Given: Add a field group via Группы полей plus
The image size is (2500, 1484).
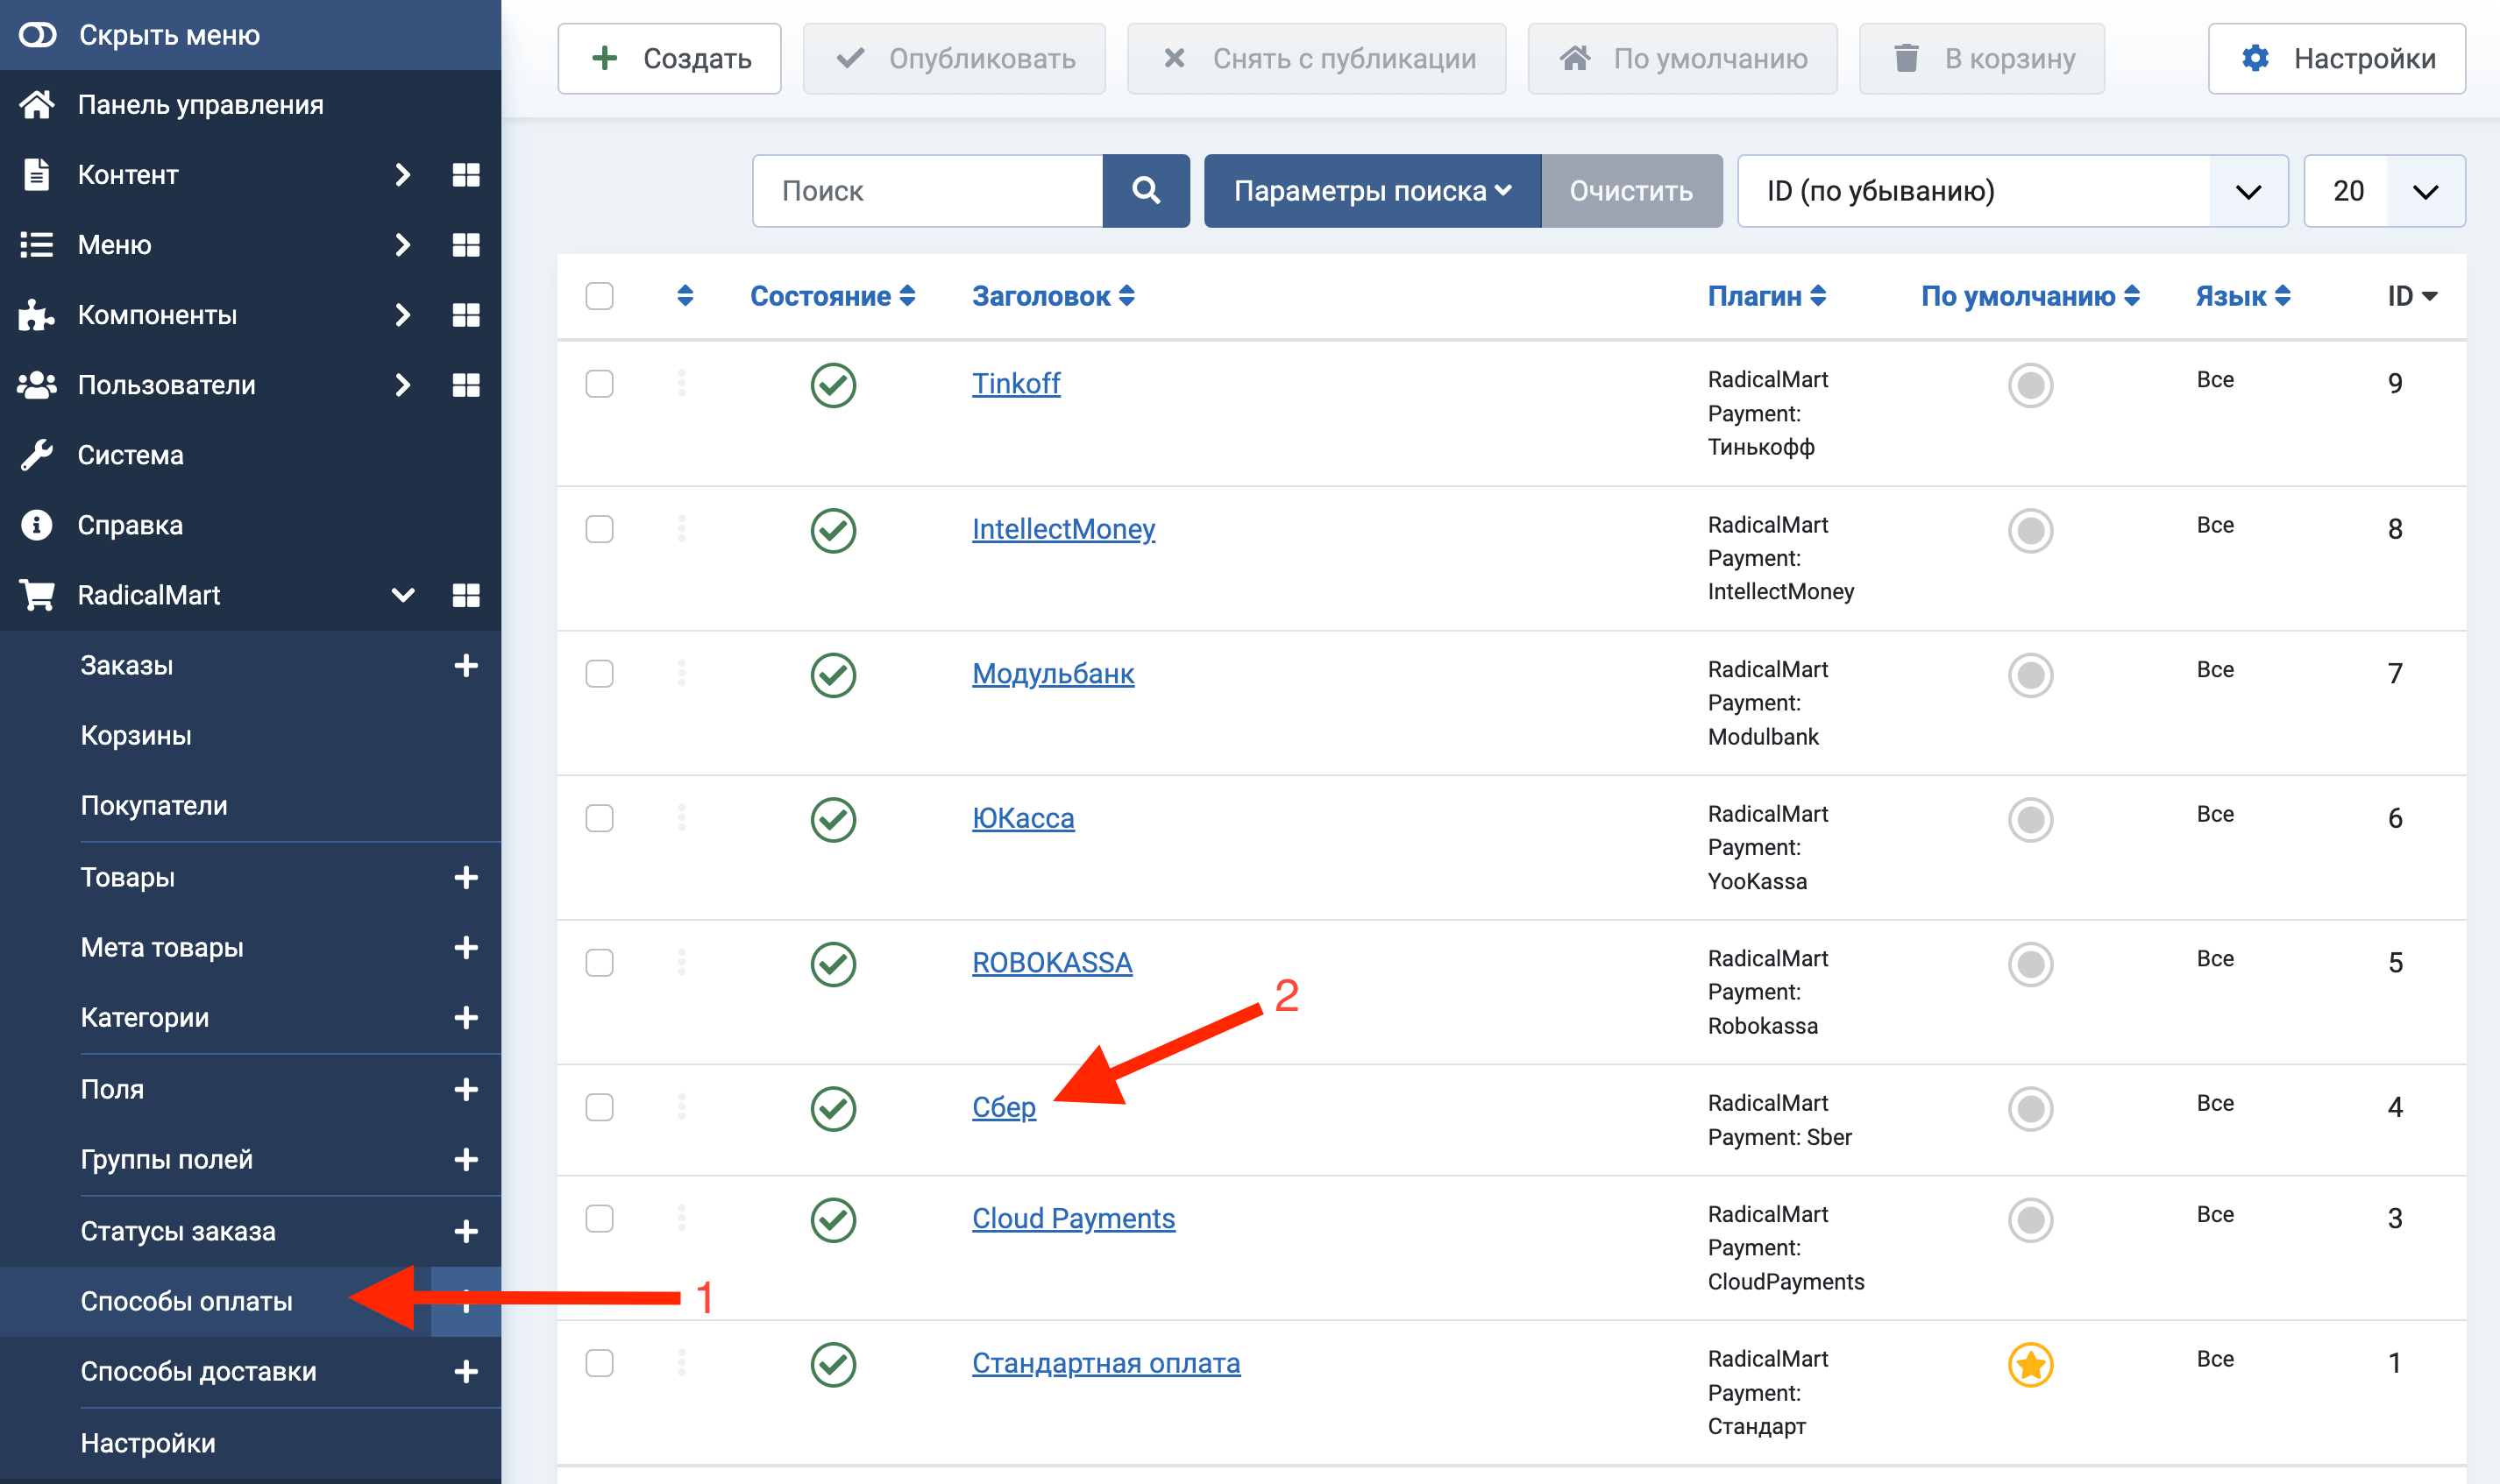Looking at the screenshot, I should click(x=465, y=1159).
